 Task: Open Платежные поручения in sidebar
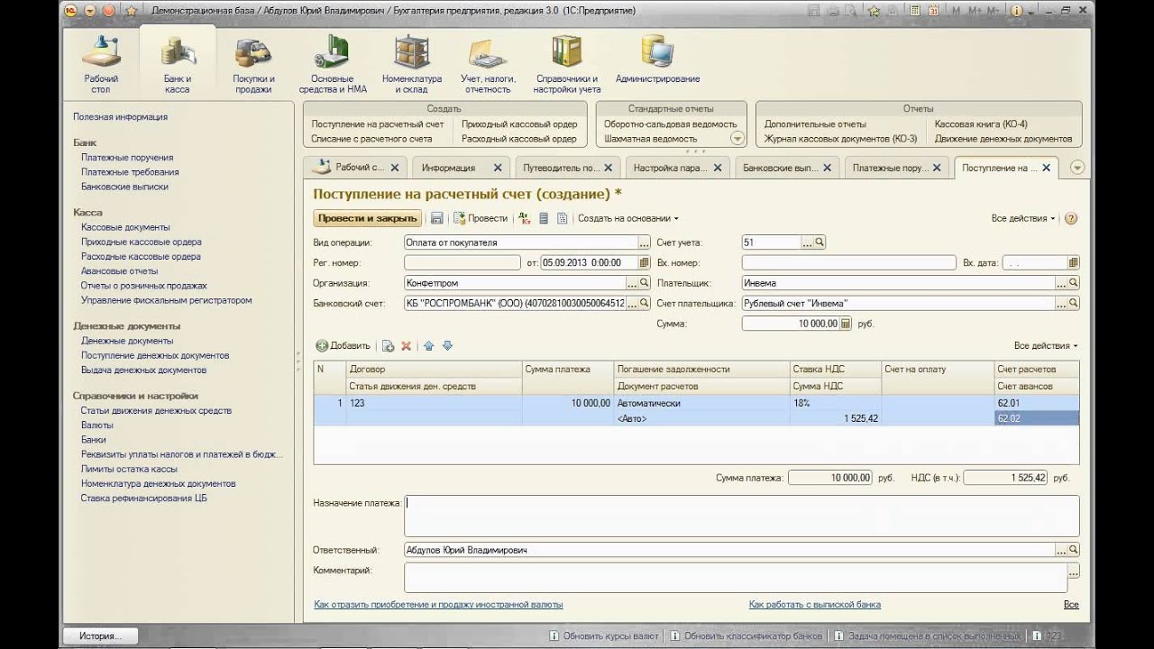(x=127, y=158)
